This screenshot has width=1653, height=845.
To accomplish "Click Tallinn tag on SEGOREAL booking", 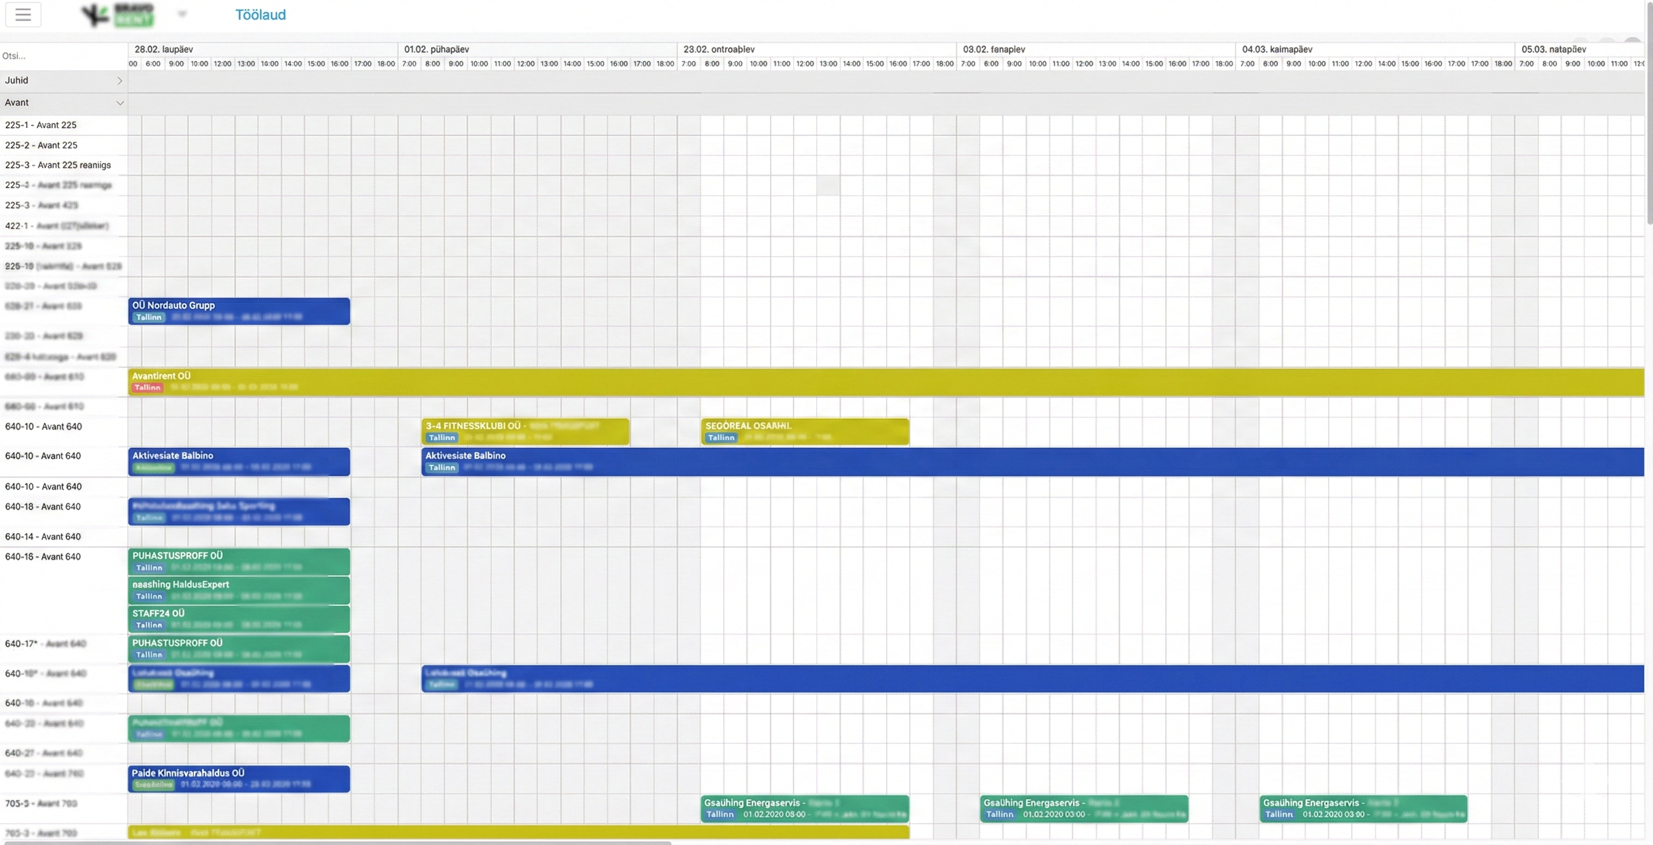I will pyautogui.click(x=721, y=437).
